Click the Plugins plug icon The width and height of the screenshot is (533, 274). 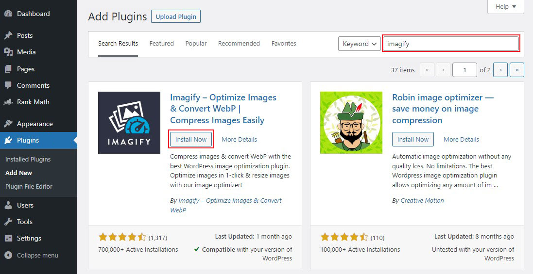coord(8,140)
